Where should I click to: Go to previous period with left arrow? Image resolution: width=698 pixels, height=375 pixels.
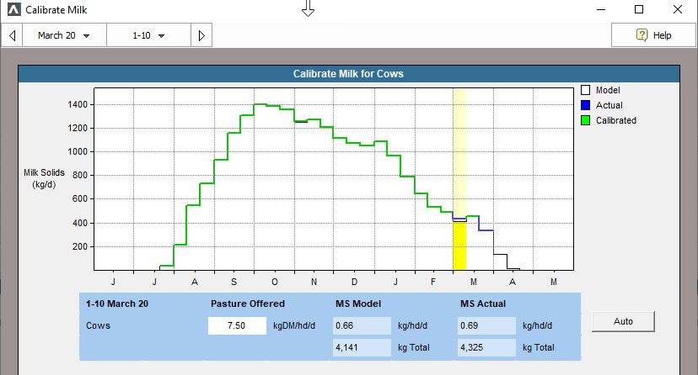click(12, 35)
